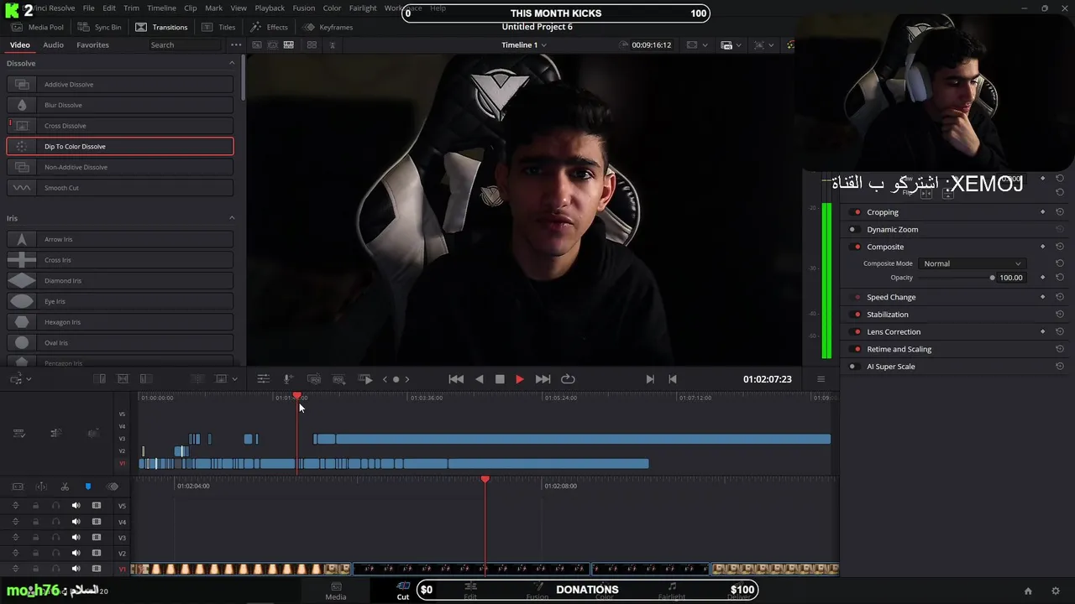Open the Composite Mode dropdown

click(972, 263)
